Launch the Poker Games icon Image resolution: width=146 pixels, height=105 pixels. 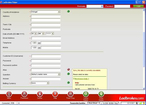(x=101, y=94)
